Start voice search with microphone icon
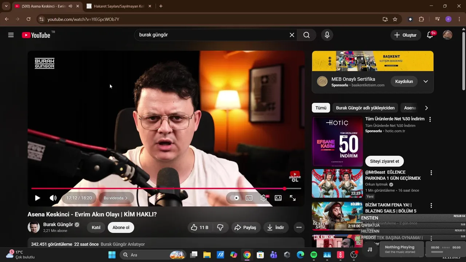Viewport: 466px width, 262px height. click(327, 35)
